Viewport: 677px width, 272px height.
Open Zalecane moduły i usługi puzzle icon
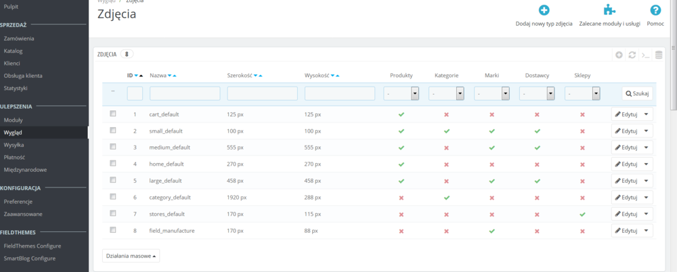pos(609,10)
